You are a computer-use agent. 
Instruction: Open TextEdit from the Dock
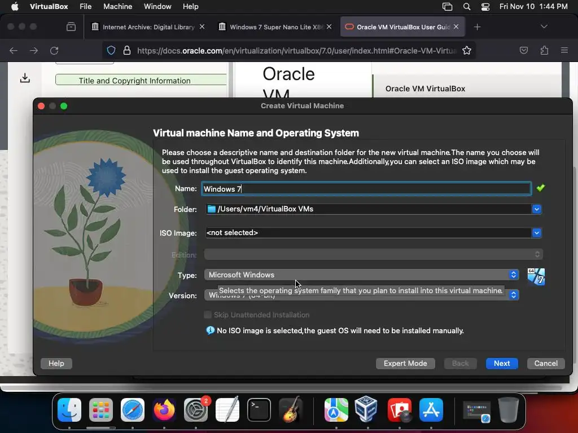coord(227,410)
